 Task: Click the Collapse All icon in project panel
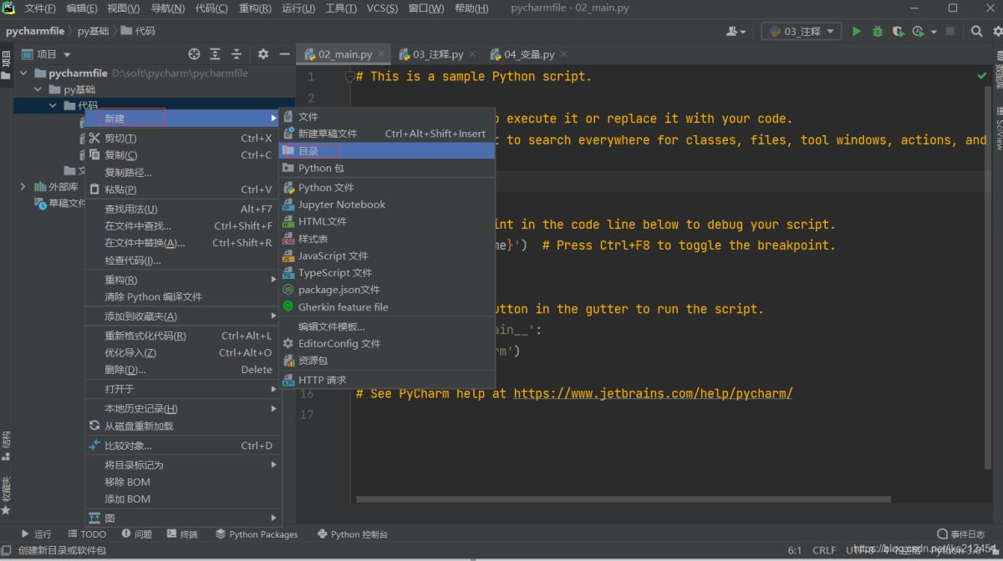237,54
